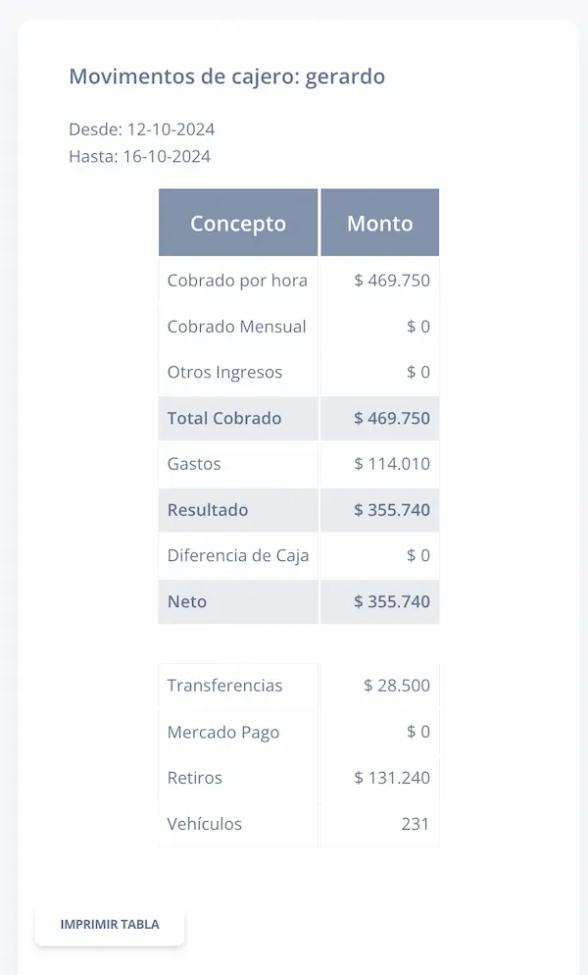
Task: Click the $ 114.010 expenses value
Action: [393, 464]
